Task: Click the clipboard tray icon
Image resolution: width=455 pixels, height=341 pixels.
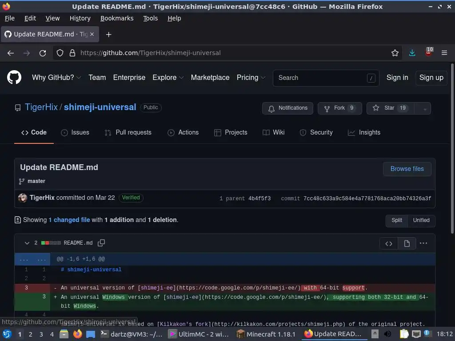Action: [404, 334]
